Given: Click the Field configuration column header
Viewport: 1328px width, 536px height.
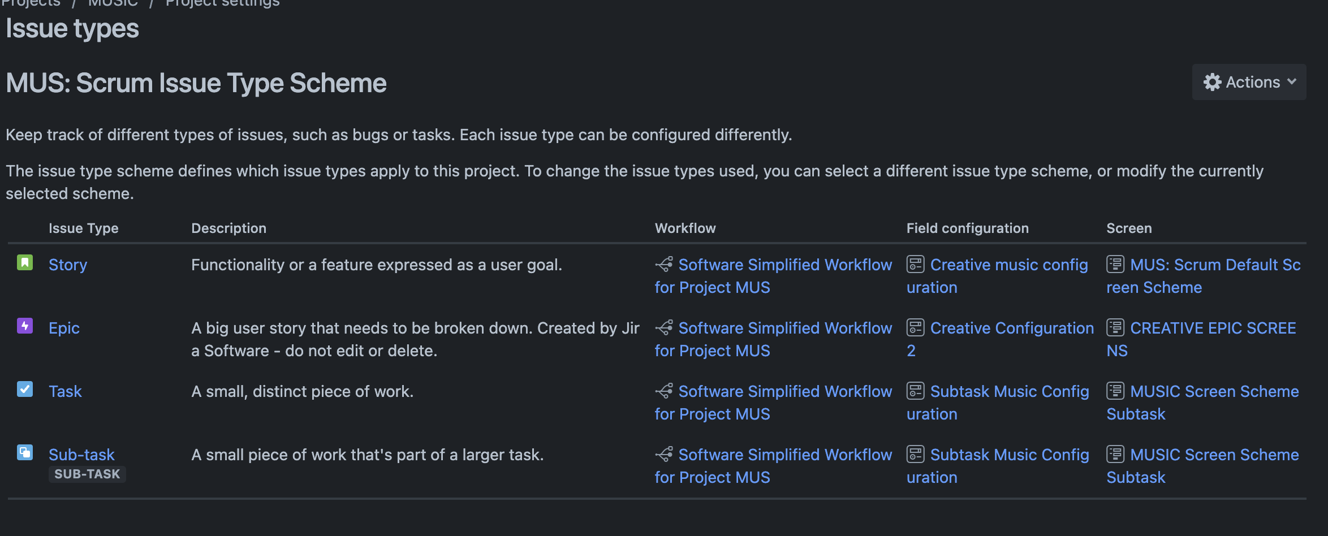Looking at the screenshot, I should pyautogui.click(x=968, y=228).
